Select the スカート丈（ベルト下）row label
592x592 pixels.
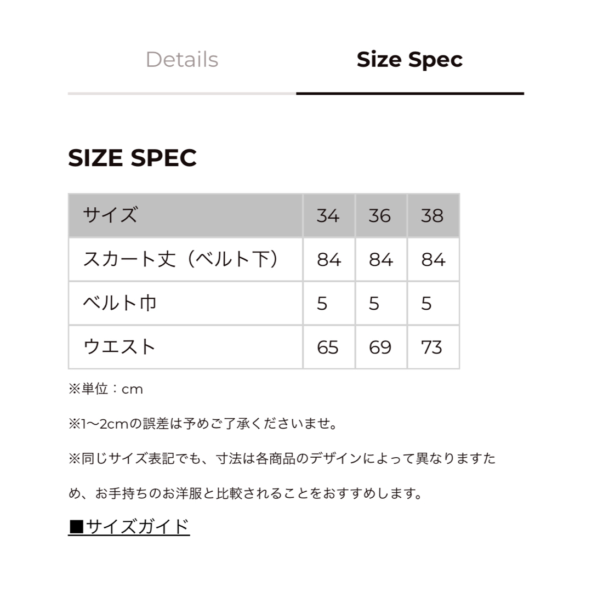pos(185,259)
